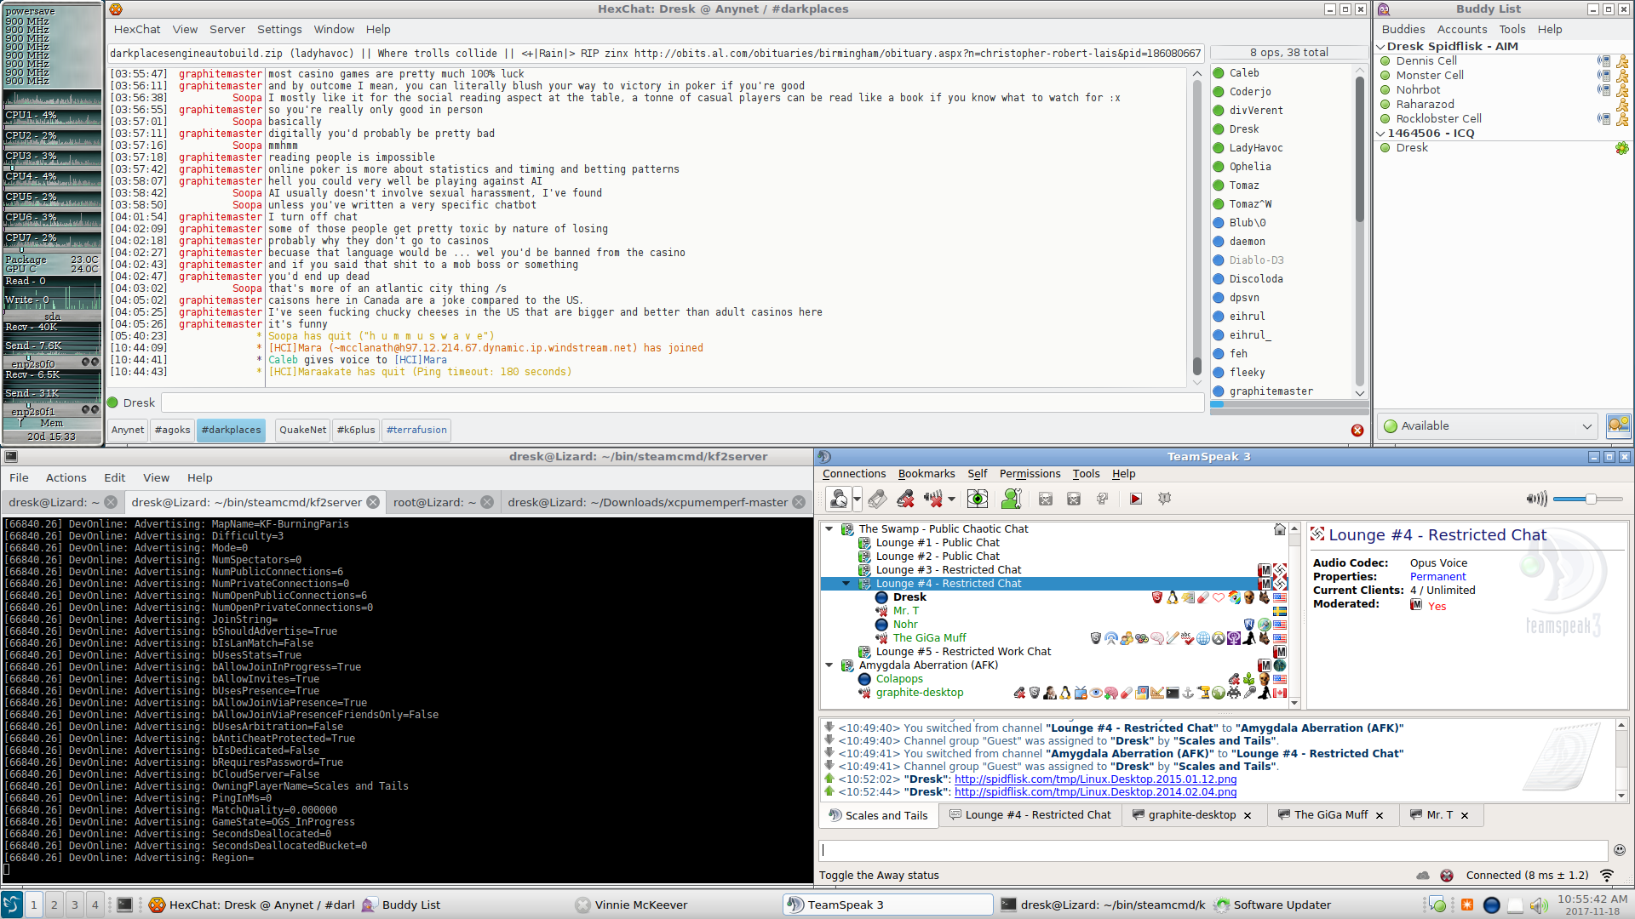Click TeamSpeak wifi connection status icon

1607,875
